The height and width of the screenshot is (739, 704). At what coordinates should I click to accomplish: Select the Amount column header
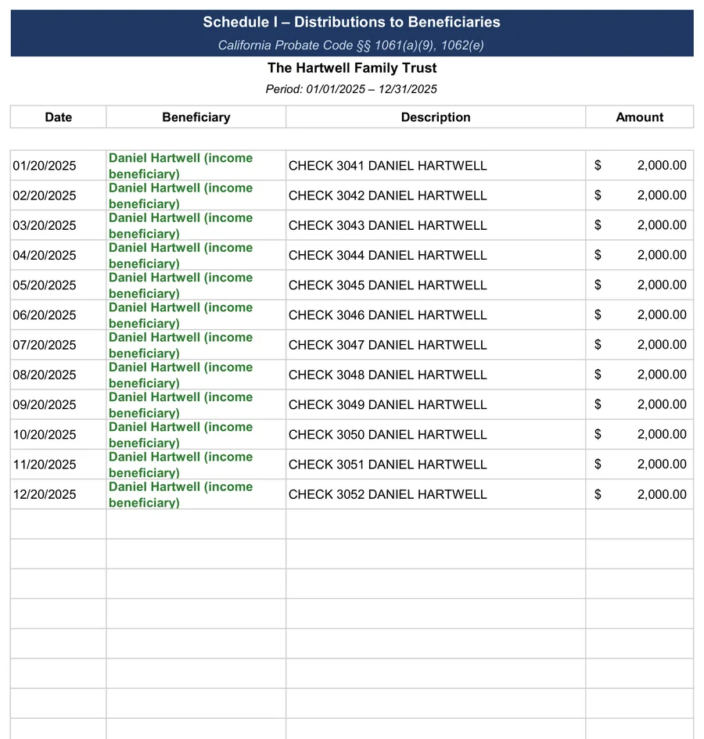point(639,117)
